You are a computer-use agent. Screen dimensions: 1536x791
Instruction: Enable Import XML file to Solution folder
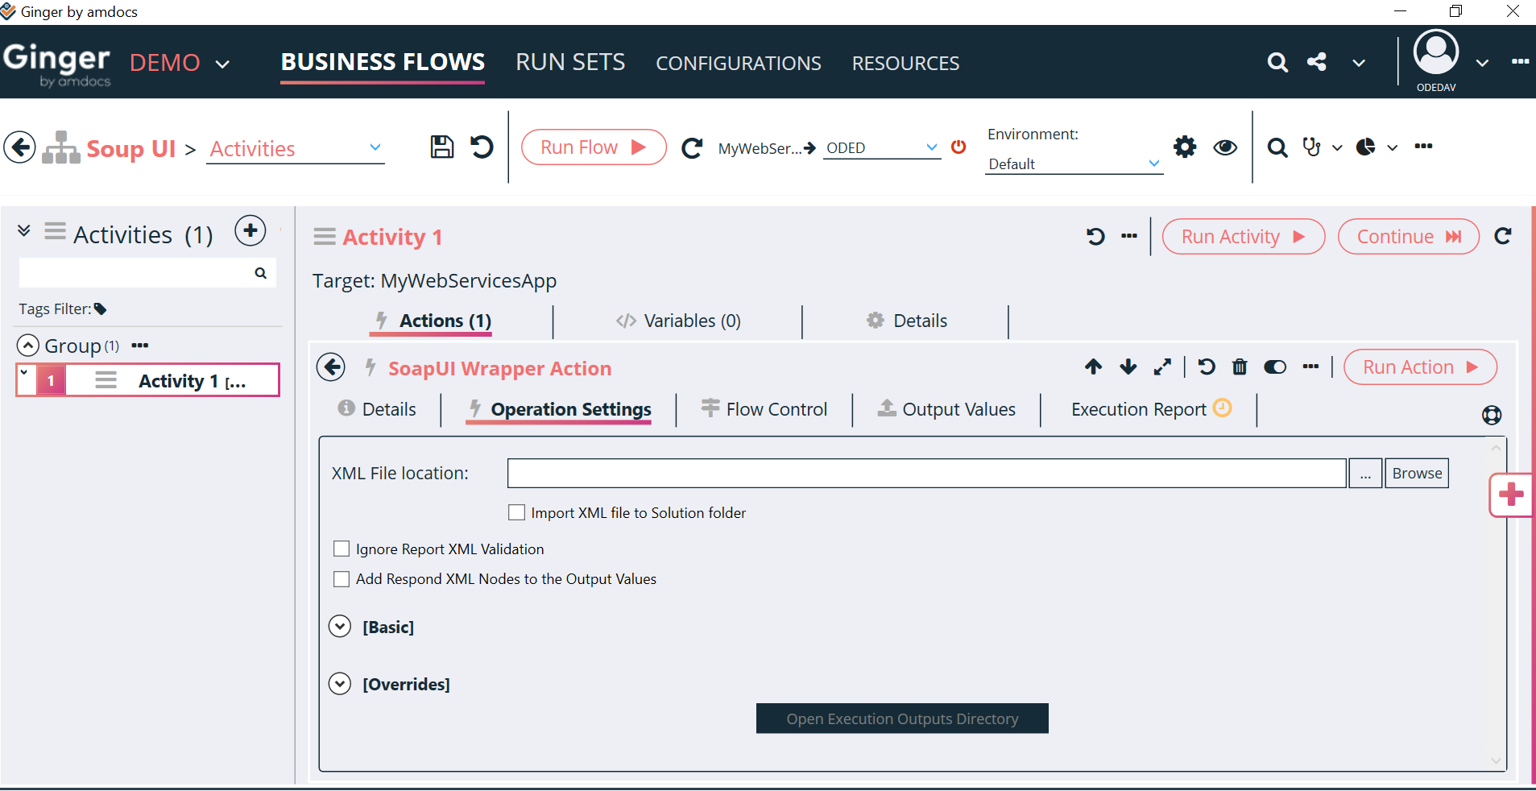click(517, 512)
